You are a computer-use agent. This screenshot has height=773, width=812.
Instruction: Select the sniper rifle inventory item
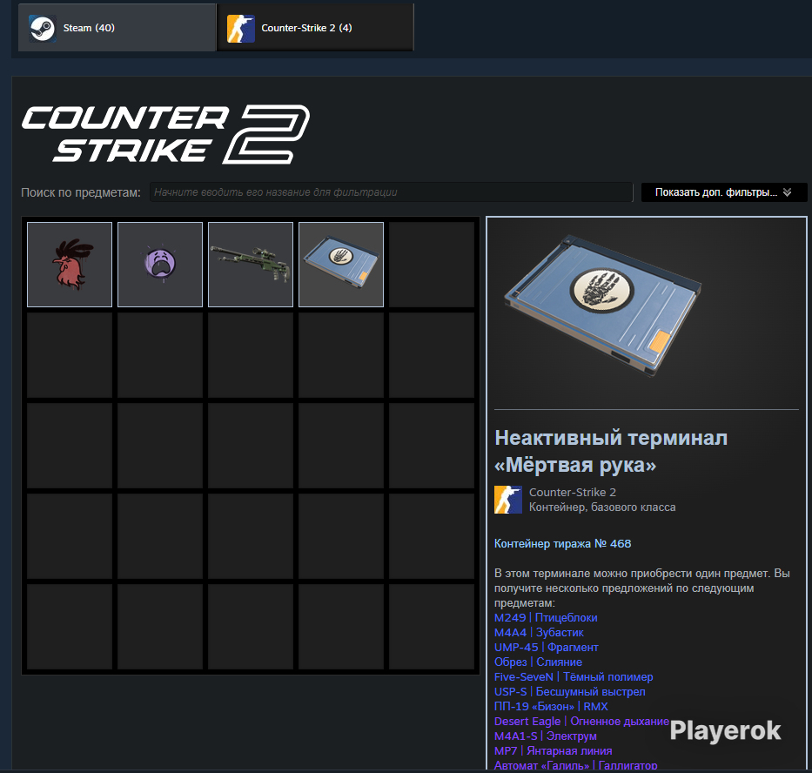pyautogui.click(x=251, y=265)
